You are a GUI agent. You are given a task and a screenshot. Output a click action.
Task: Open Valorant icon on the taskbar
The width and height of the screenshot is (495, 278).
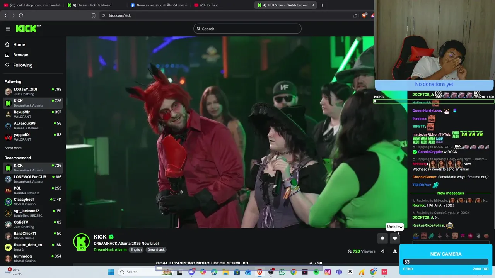tap(384, 272)
